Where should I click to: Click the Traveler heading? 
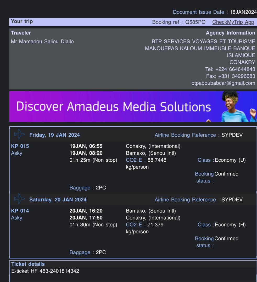[21, 33]
